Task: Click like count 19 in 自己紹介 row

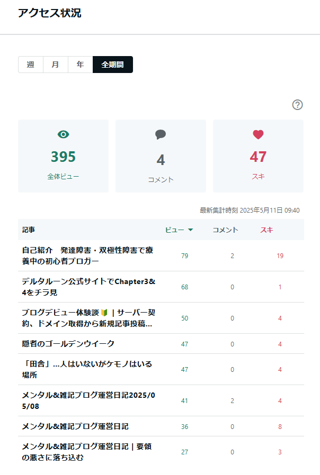Action: point(280,256)
